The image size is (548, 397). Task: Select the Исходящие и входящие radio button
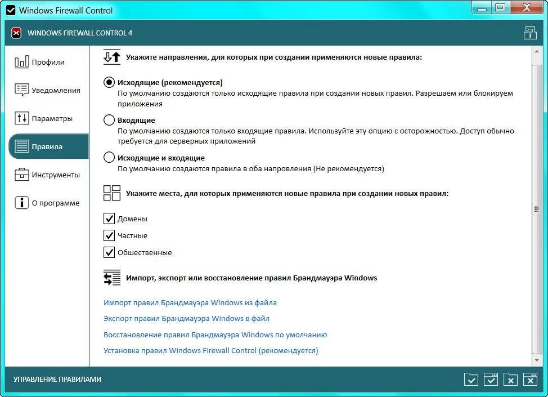click(x=109, y=158)
